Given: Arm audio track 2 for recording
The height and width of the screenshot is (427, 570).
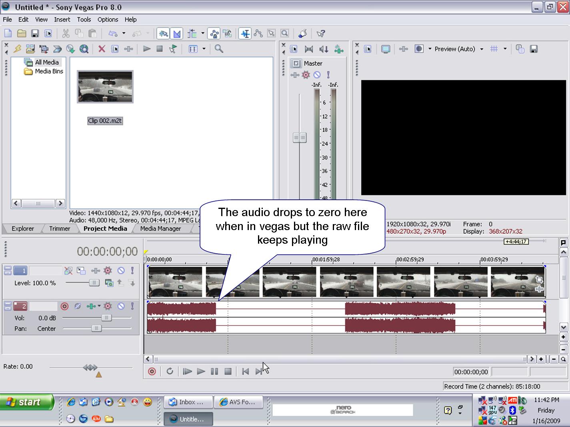Looking at the screenshot, I should tap(64, 306).
